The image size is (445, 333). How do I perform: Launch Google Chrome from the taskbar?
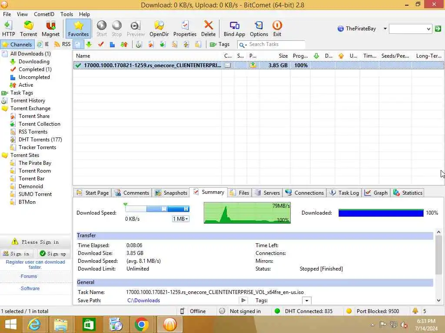(142, 324)
